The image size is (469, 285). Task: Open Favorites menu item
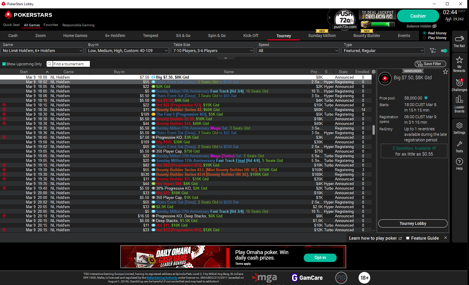(x=51, y=25)
